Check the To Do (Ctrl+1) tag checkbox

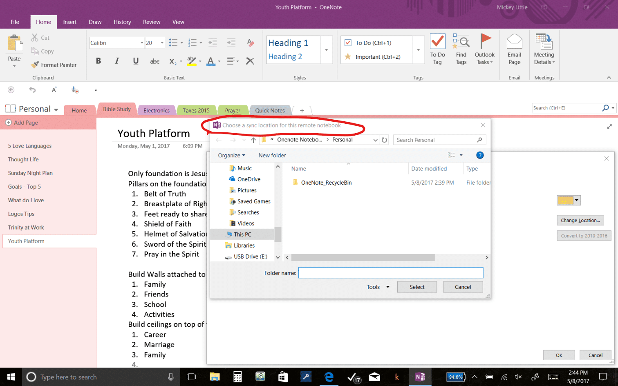coord(348,43)
